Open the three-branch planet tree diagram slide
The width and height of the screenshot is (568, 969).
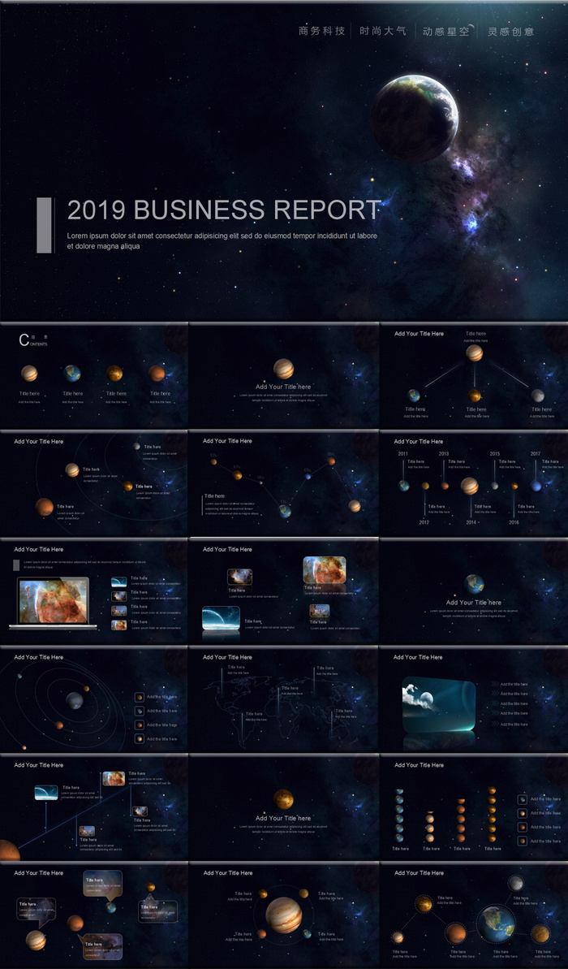474,375
